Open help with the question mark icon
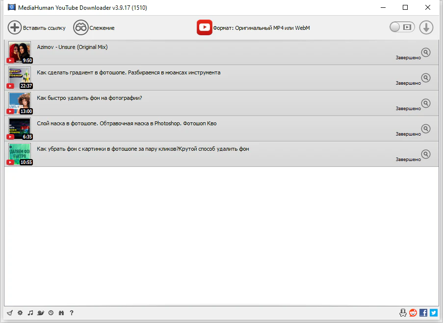This screenshot has width=443, height=323. click(72, 313)
